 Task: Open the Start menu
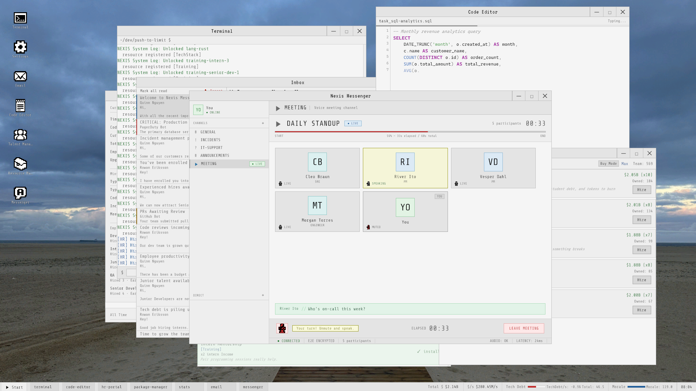tap(14, 387)
